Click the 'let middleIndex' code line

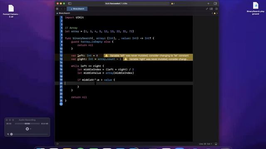pyautogui.click(x=106, y=70)
